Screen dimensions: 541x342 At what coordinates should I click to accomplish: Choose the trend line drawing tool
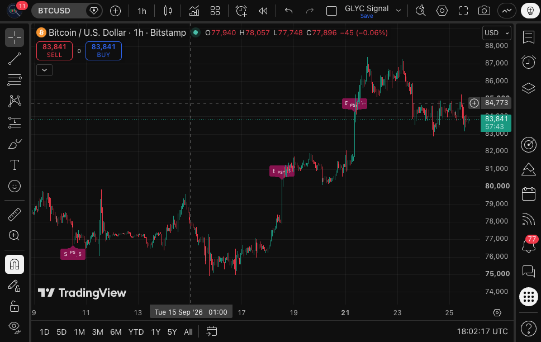(15, 59)
